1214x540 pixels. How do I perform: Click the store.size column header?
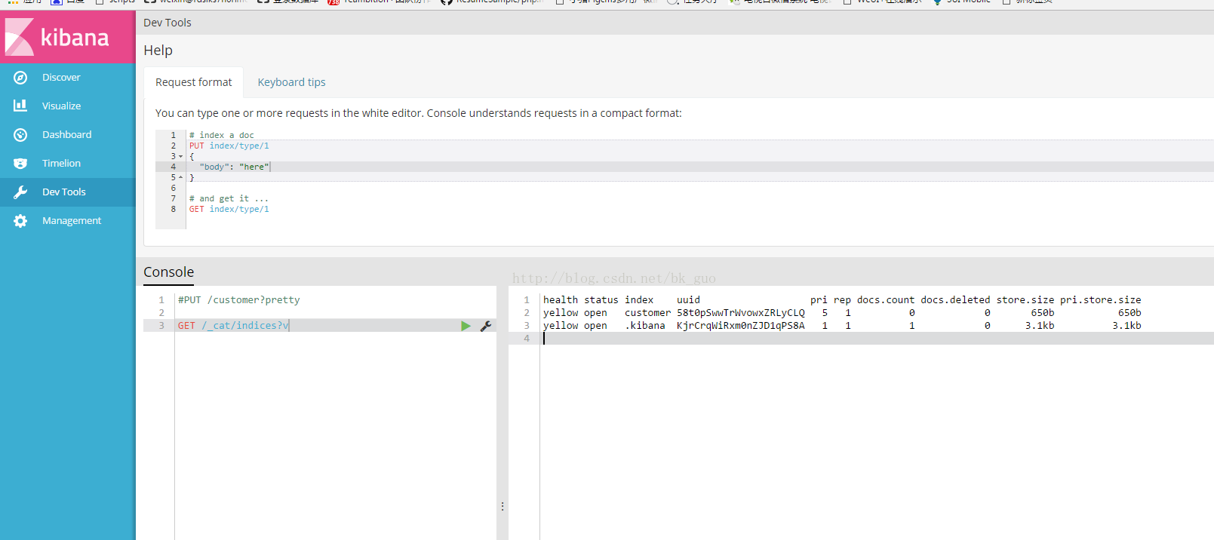pyautogui.click(x=1025, y=300)
